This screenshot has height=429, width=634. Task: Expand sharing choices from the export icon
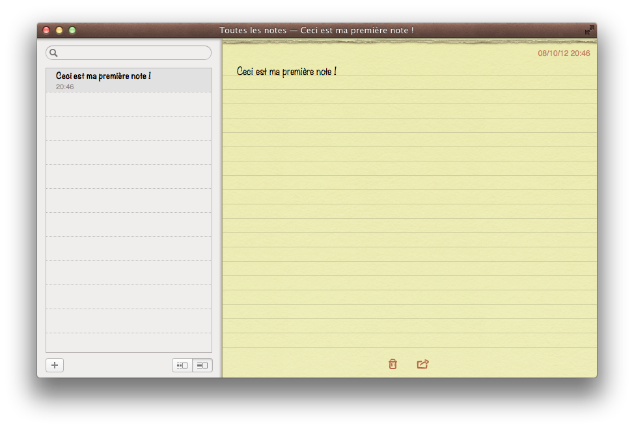coord(422,364)
